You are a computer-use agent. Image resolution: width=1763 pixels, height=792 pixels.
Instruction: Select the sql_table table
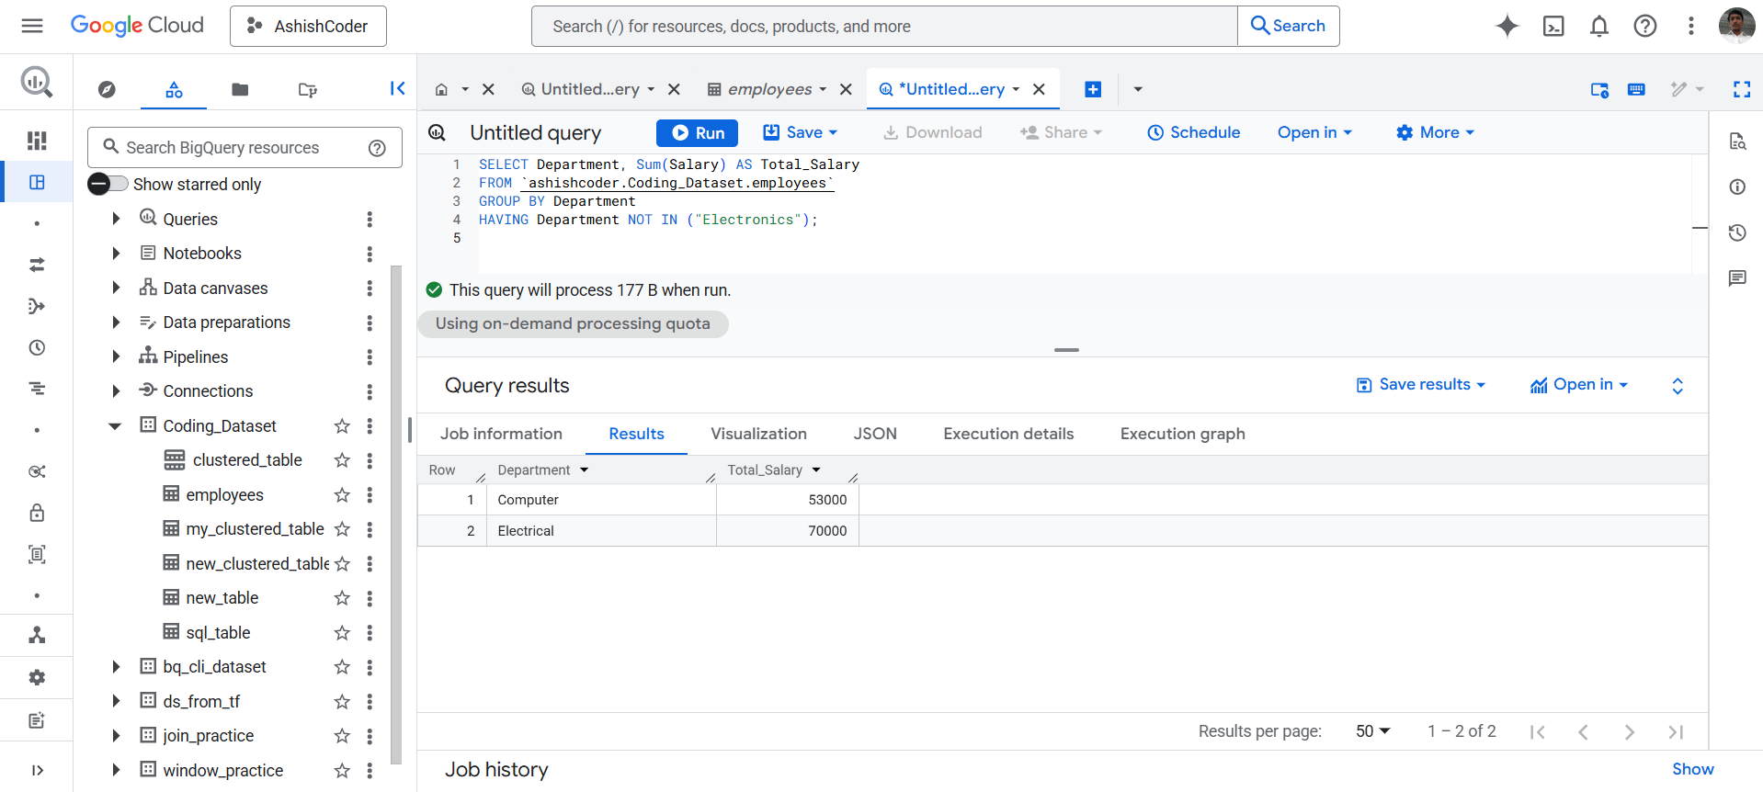click(x=218, y=633)
